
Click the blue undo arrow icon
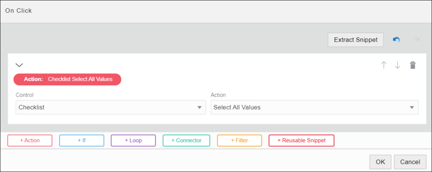tap(396, 40)
